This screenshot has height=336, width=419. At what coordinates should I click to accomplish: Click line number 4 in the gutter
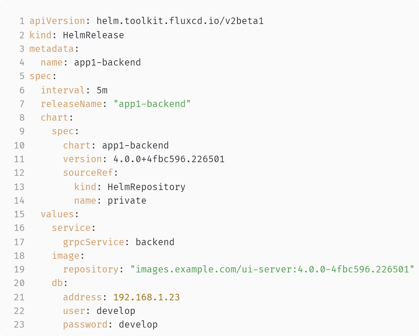pos(22,62)
